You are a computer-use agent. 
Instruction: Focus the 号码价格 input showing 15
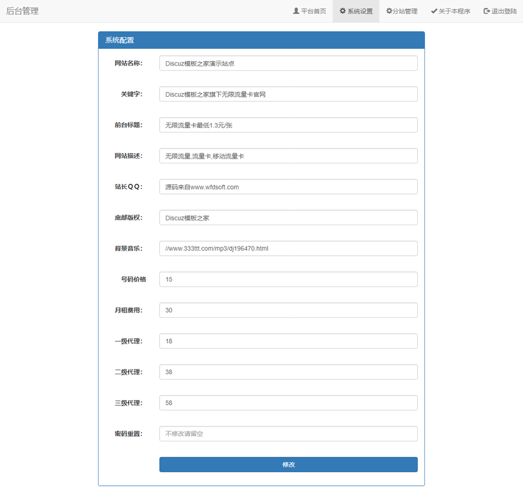pyautogui.click(x=288, y=279)
